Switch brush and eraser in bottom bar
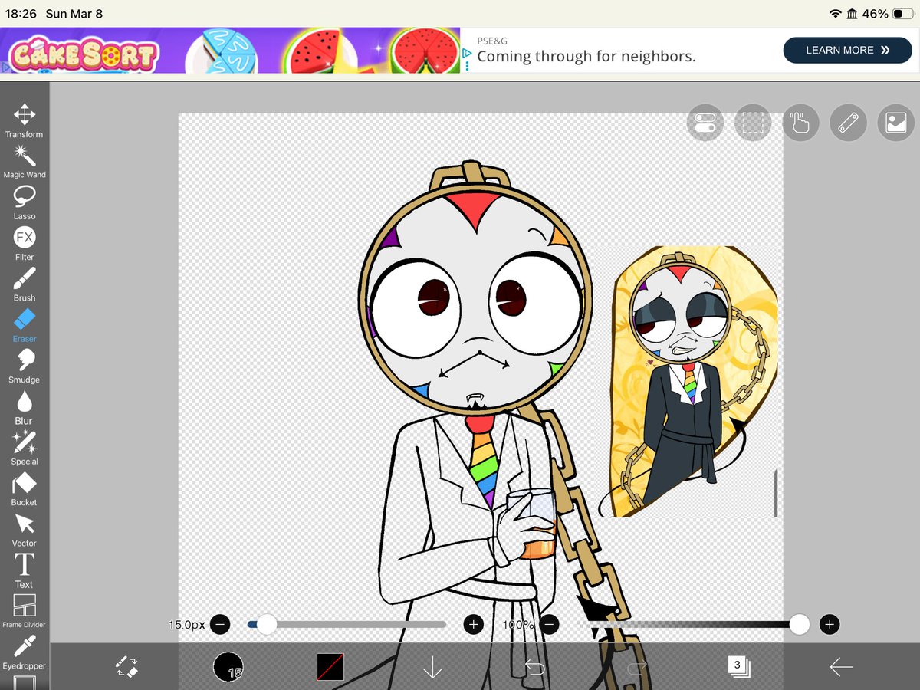920x690 pixels. pyautogui.click(x=127, y=666)
